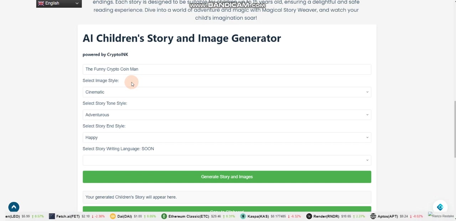
Task: Open the blue chat widget icon
Action: point(440,207)
